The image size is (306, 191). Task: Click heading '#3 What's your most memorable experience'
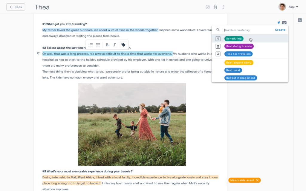tap(88, 171)
